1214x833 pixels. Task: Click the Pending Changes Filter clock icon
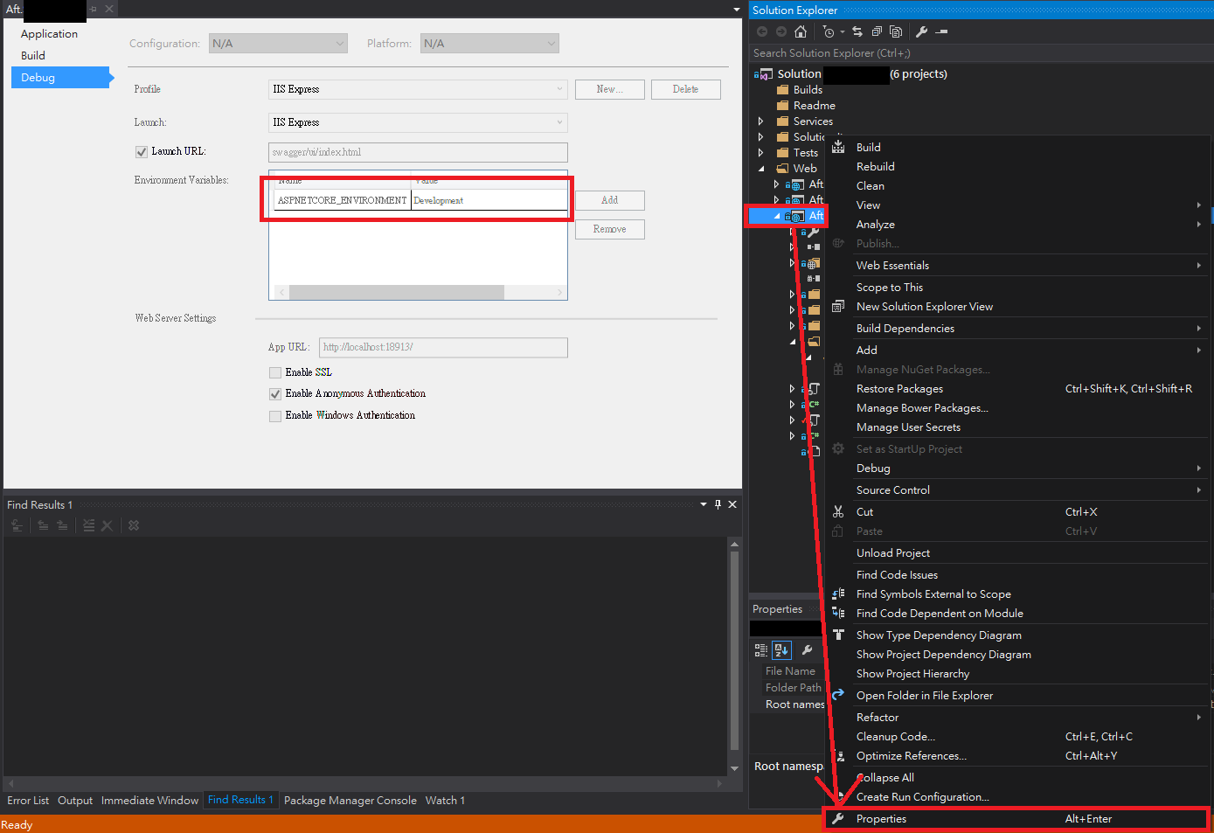tap(828, 31)
